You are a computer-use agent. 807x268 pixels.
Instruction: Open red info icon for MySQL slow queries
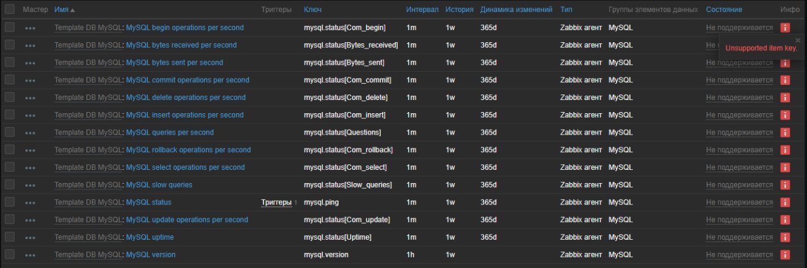click(785, 185)
